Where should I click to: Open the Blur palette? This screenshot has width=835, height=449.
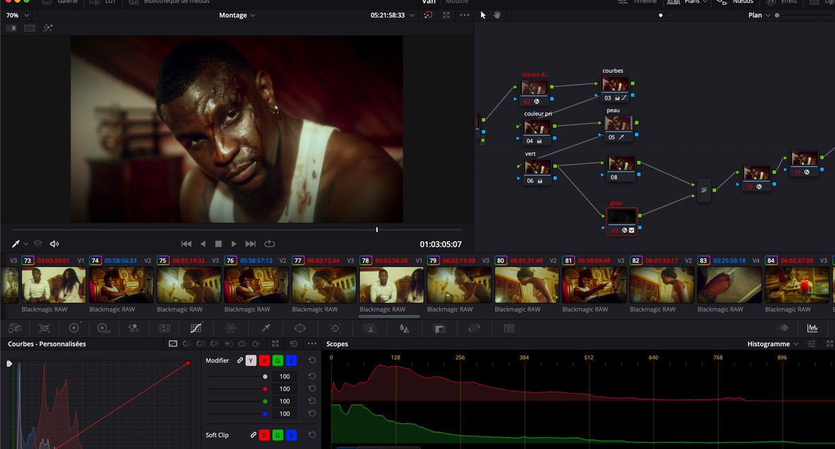pos(405,327)
